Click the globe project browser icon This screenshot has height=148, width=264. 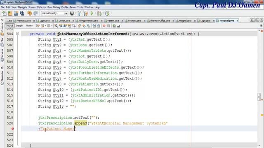click(x=72, y=13)
